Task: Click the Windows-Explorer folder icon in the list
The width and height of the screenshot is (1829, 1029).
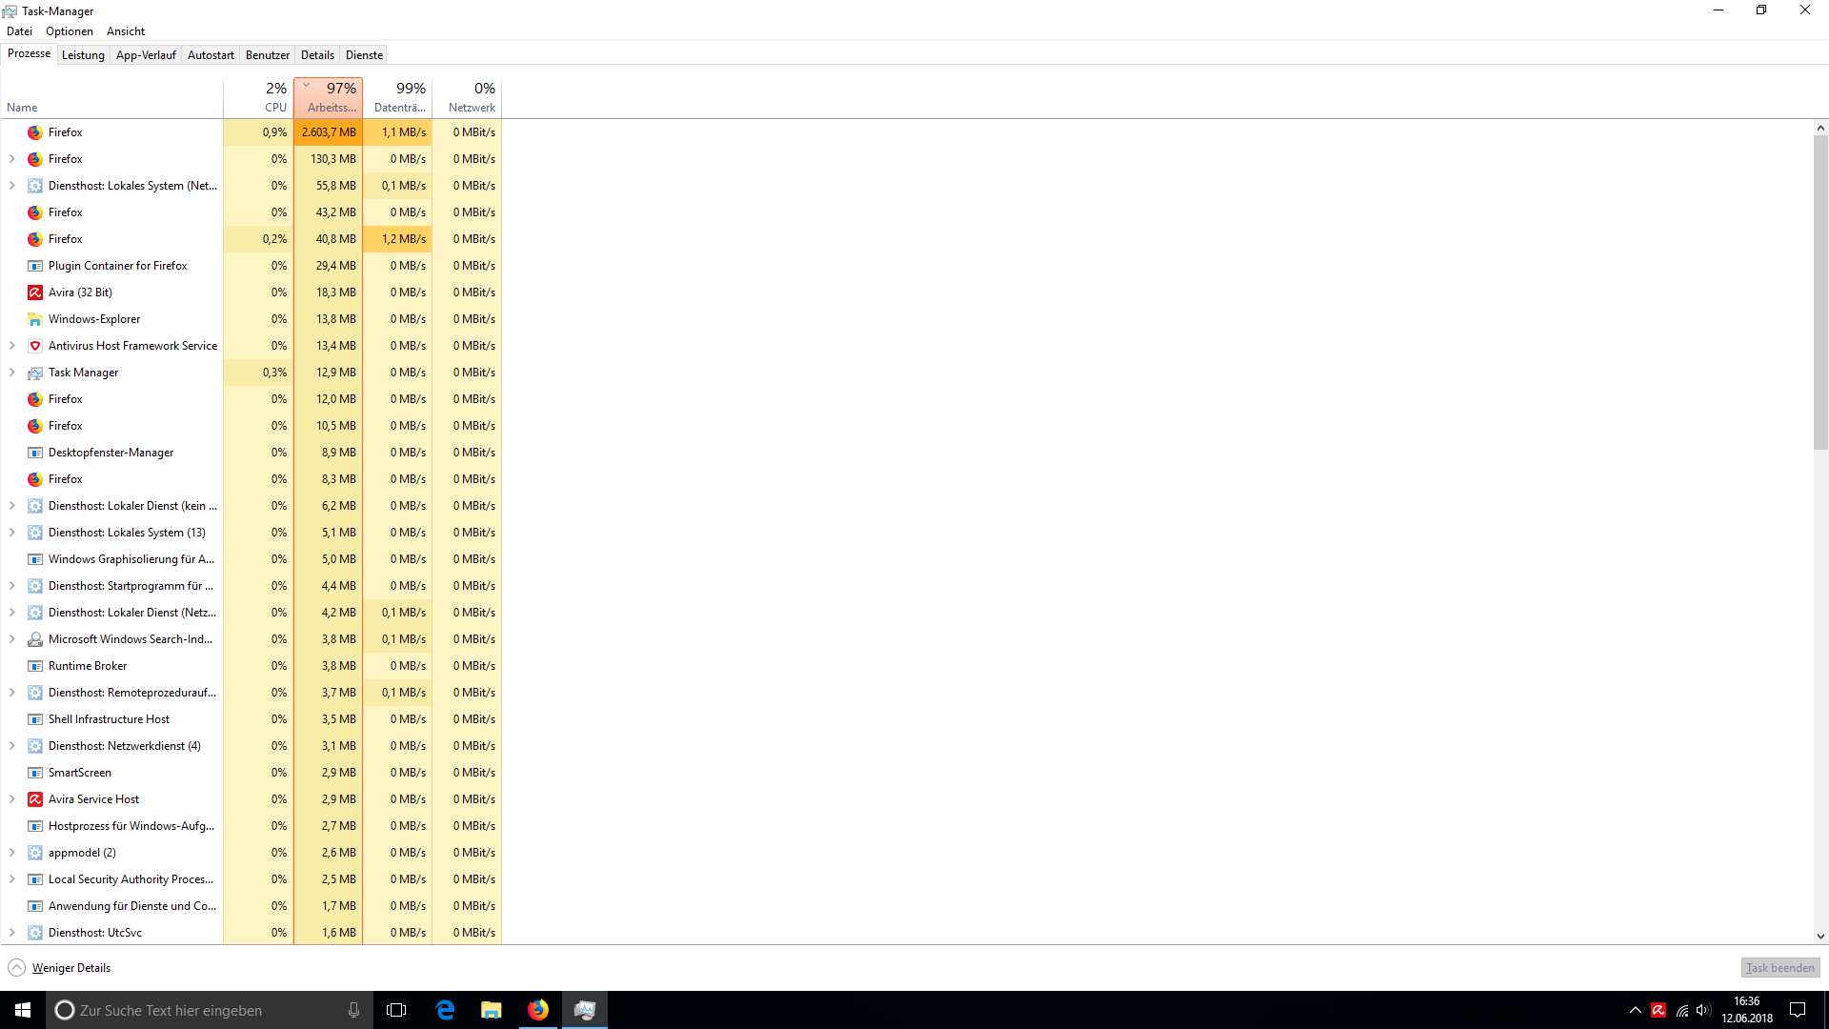Action: click(x=35, y=319)
